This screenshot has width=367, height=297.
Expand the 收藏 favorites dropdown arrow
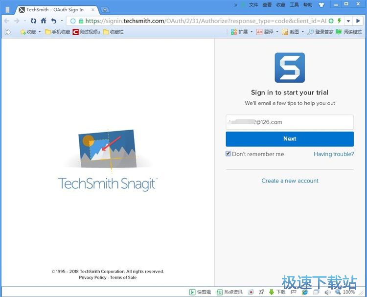[40, 32]
